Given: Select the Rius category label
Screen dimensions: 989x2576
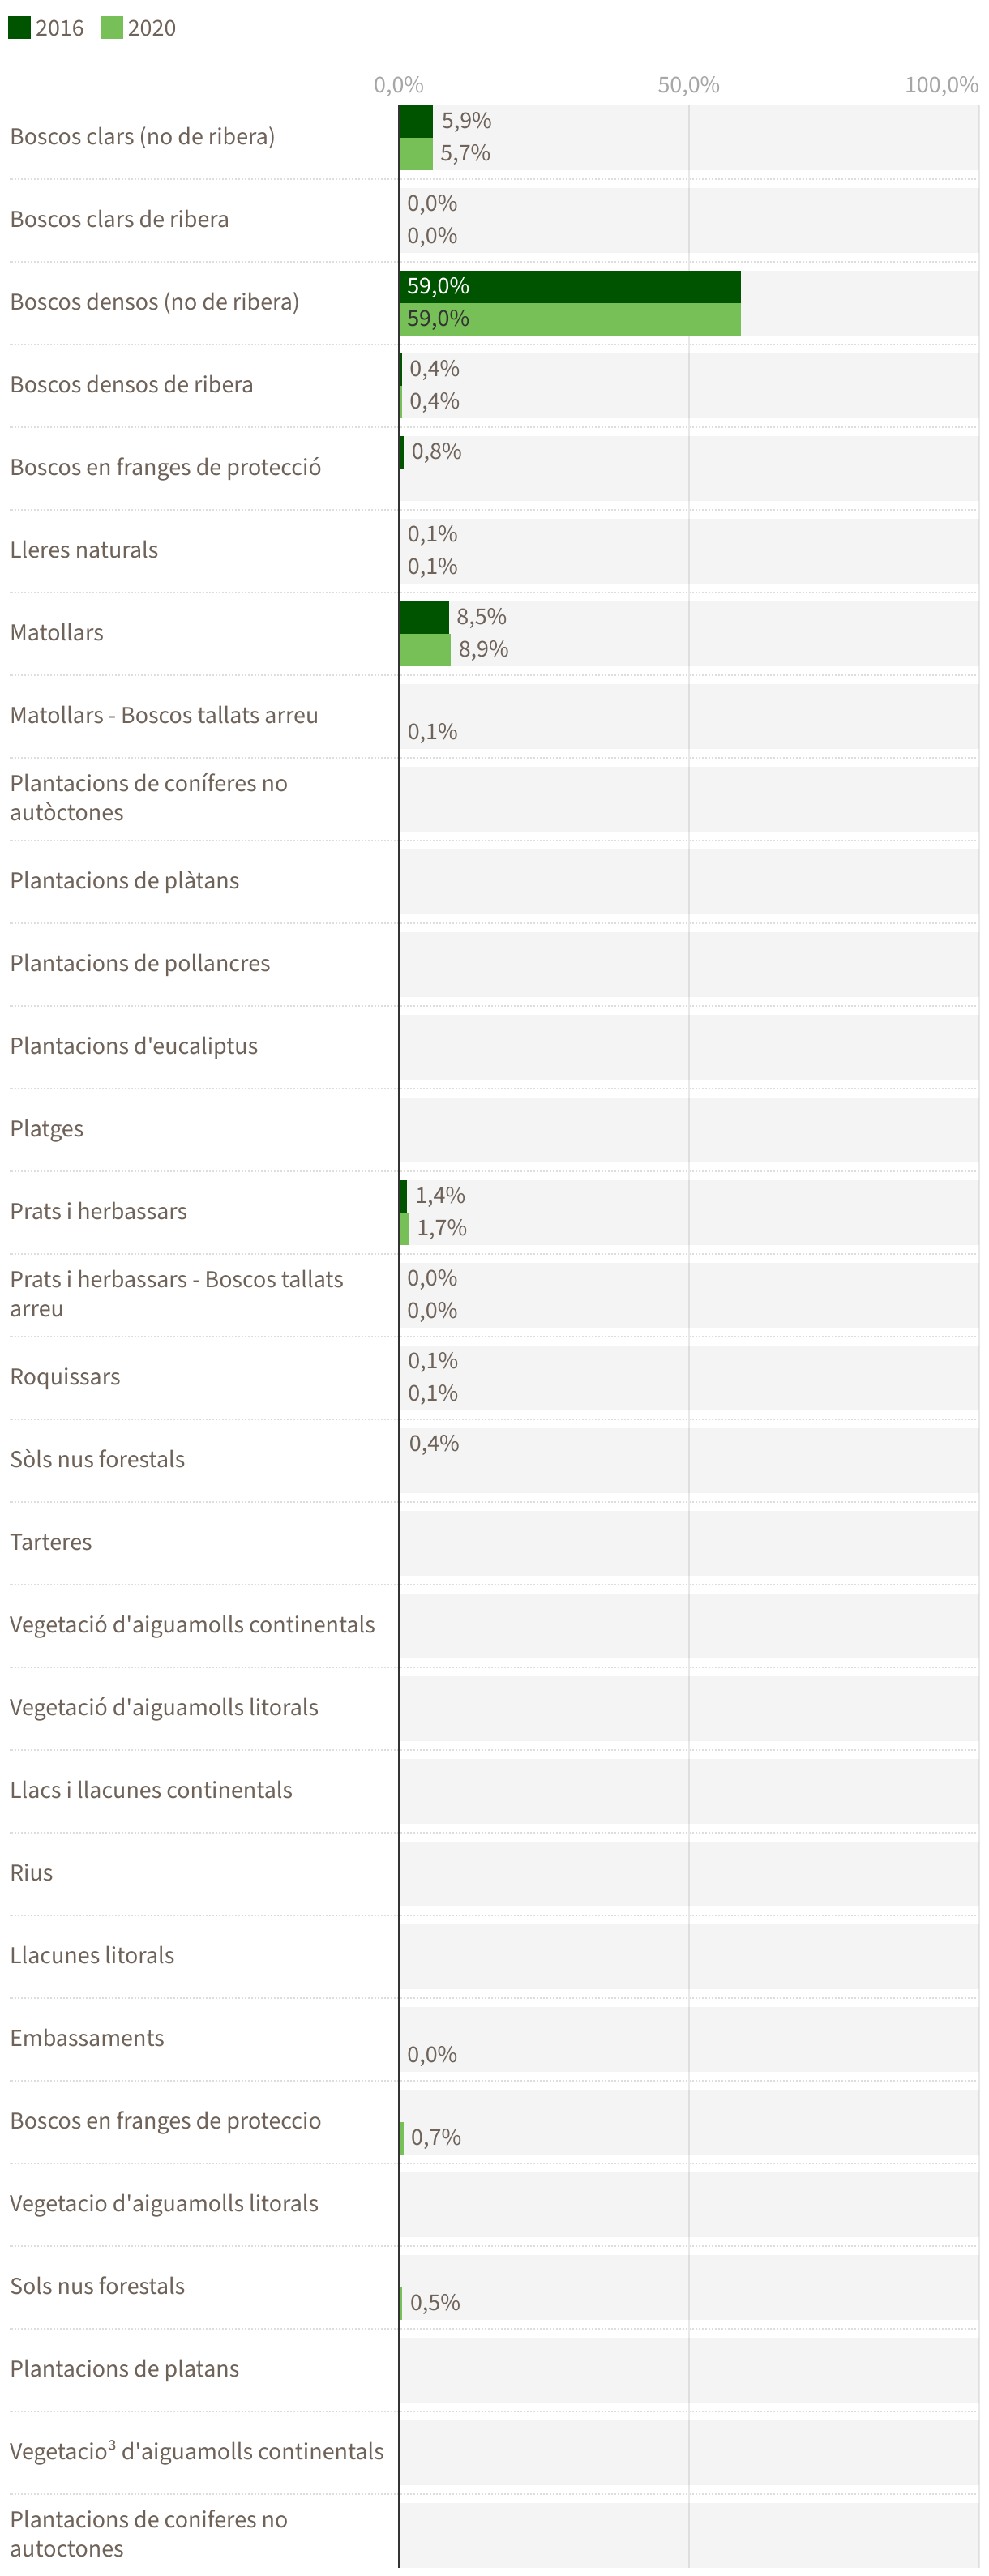Looking at the screenshot, I should click(32, 1873).
